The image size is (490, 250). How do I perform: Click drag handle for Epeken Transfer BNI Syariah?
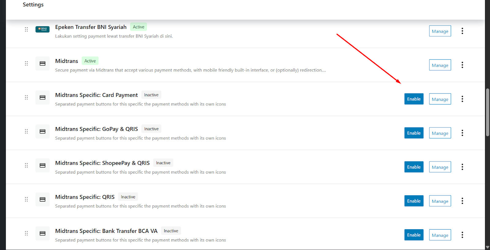point(26,29)
